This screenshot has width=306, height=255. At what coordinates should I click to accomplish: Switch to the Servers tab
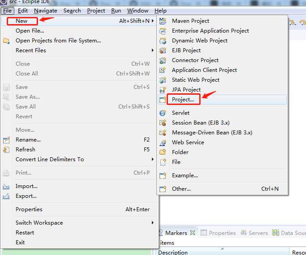tap(254, 233)
